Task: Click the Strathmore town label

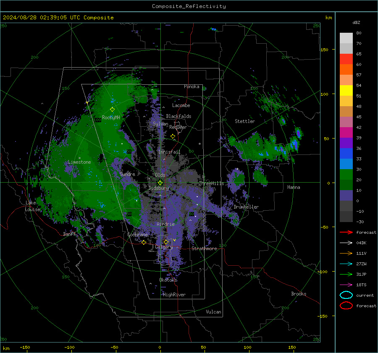Action: point(204,248)
